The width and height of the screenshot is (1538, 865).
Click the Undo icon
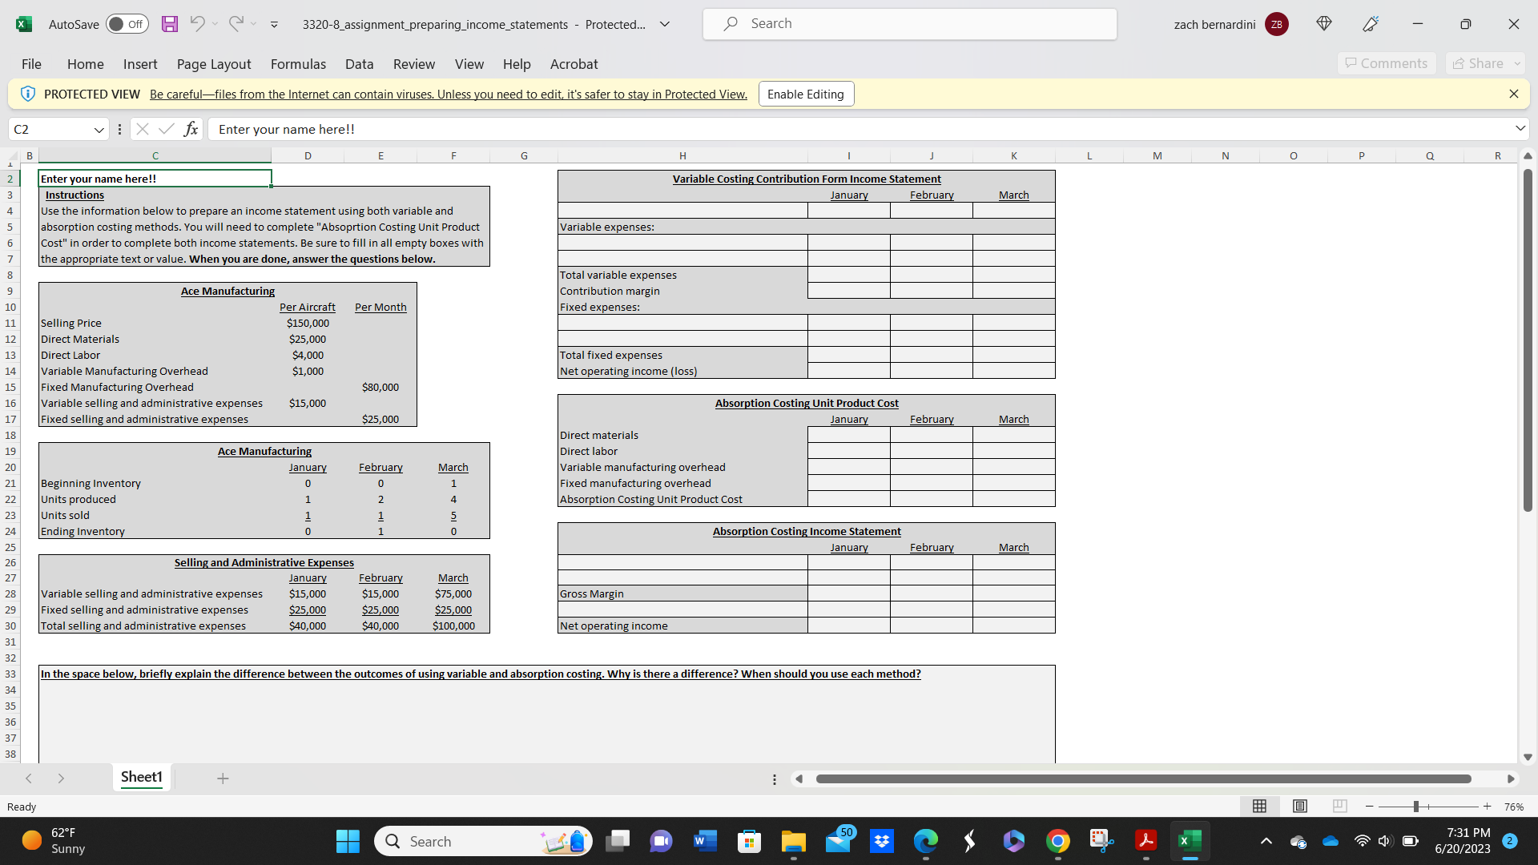(199, 24)
